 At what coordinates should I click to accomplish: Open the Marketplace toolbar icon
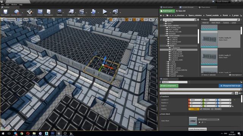[49, 12]
